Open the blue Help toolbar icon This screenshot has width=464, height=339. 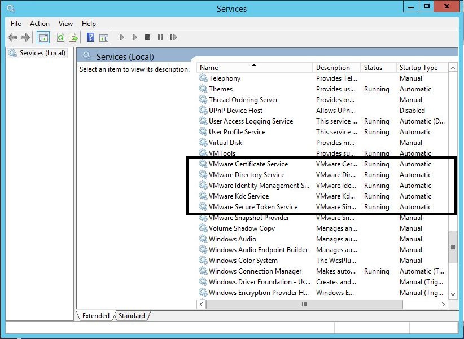coord(90,38)
